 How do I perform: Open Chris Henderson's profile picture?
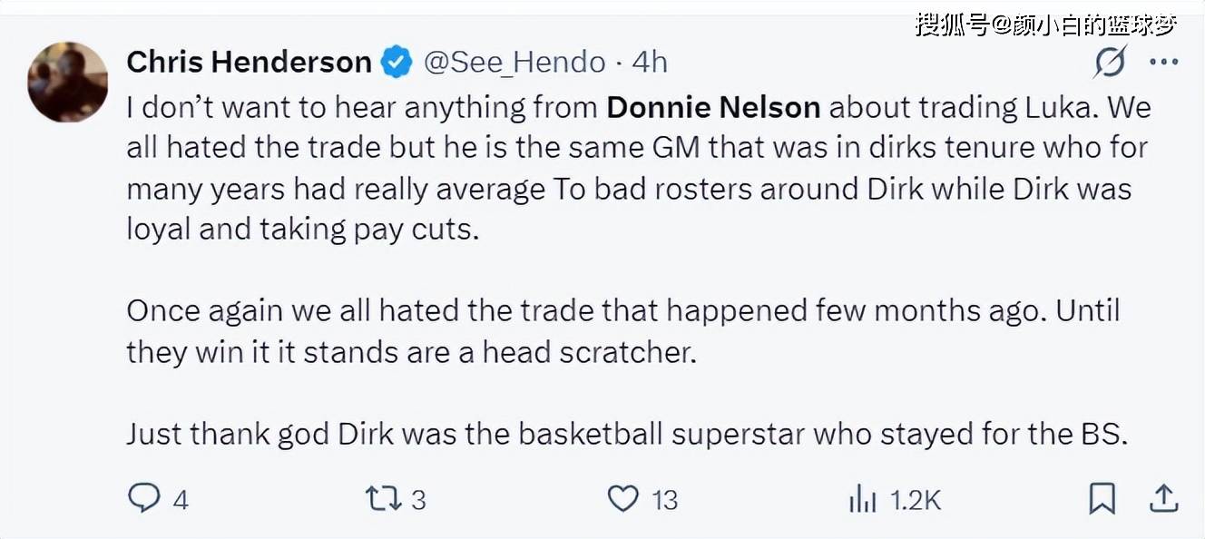(68, 82)
